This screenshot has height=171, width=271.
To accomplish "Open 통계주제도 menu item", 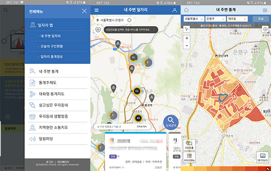I will [x=57, y=83].
